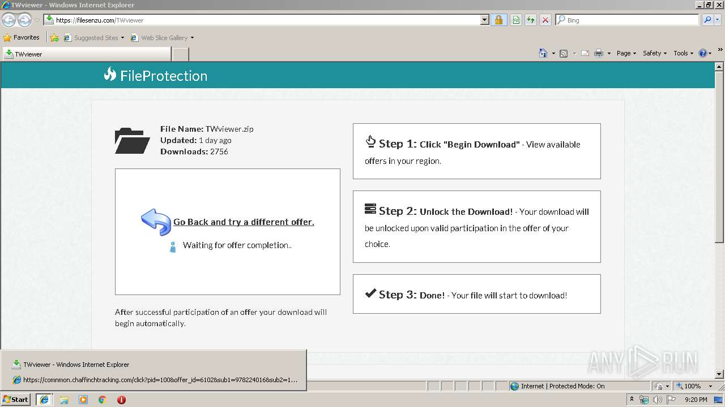
Task: Open the Windows Media Player taskbar icon
Action: pos(83,400)
